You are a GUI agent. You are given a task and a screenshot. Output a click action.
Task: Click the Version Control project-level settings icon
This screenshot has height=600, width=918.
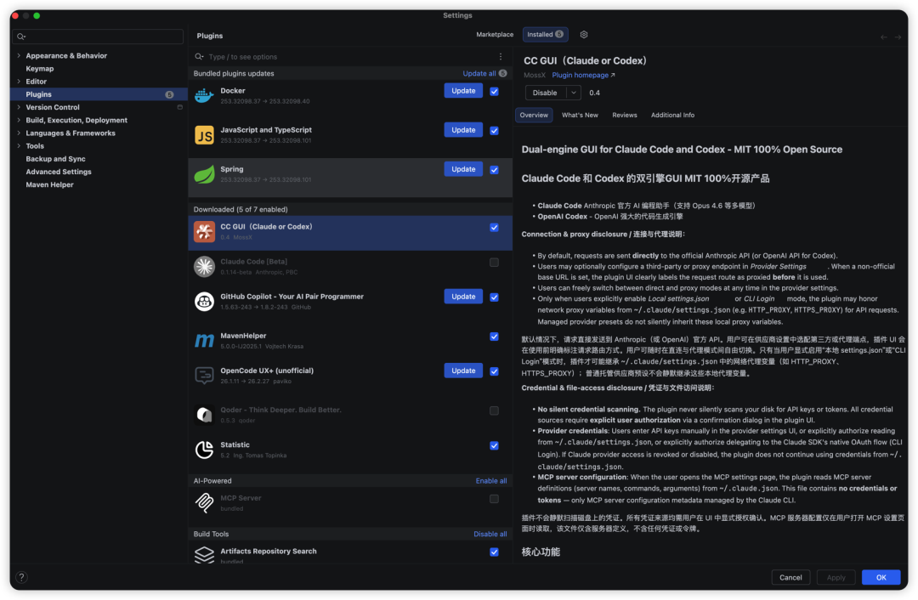pyautogui.click(x=179, y=107)
